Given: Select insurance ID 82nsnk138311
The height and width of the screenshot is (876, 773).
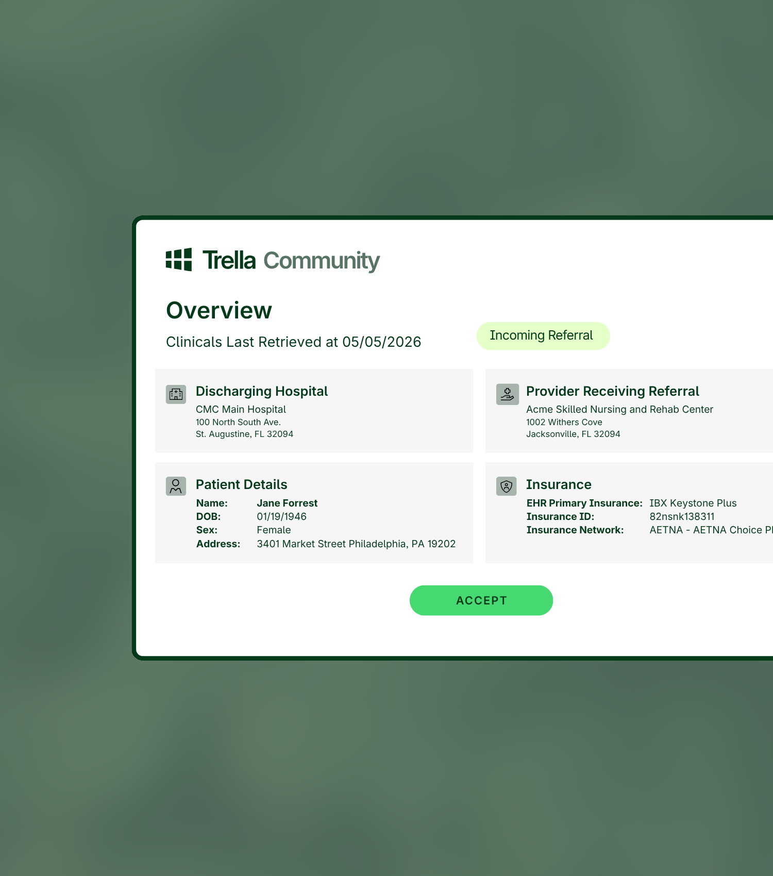Looking at the screenshot, I should [682, 516].
